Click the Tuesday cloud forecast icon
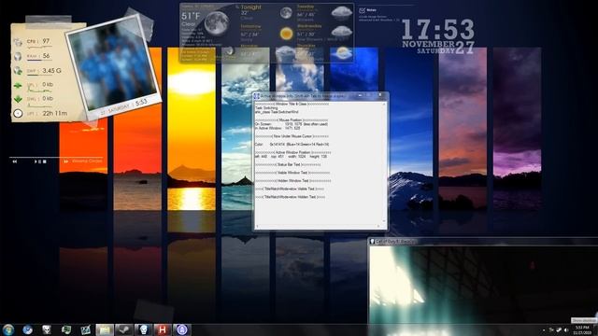The image size is (598, 336). tap(341, 13)
